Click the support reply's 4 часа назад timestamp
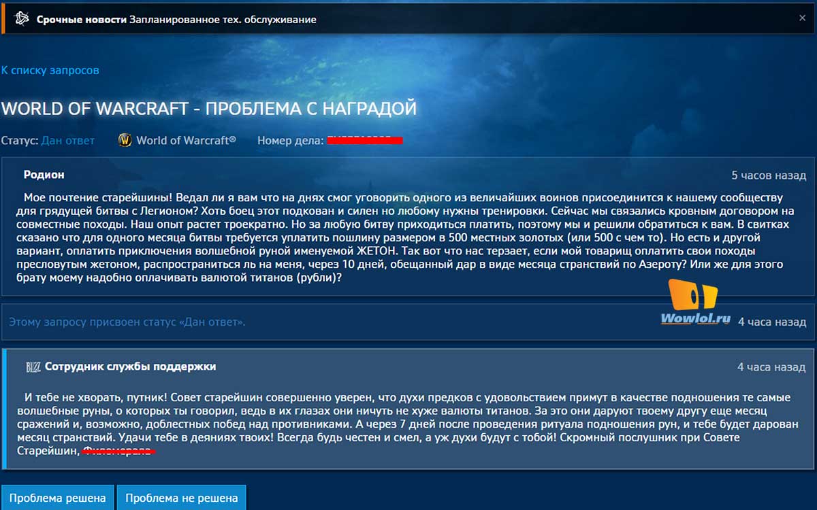This screenshot has width=817, height=510. [x=771, y=367]
